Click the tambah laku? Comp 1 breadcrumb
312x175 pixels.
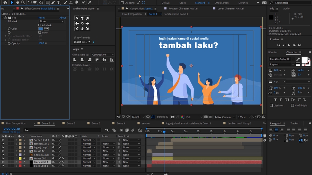click(x=176, y=14)
